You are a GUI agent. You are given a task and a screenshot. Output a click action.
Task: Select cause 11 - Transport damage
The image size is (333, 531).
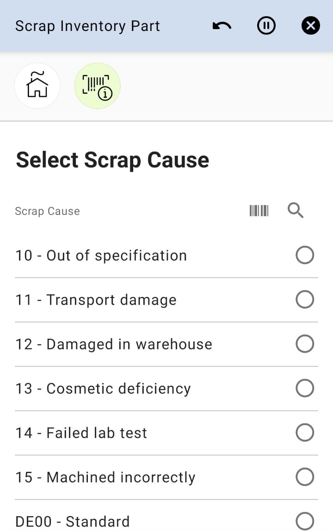[x=304, y=299]
